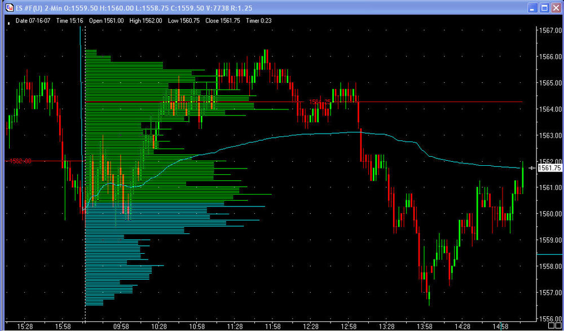Click the 14:58 time axis label
The height and width of the screenshot is (331, 564).
tap(500, 326)
